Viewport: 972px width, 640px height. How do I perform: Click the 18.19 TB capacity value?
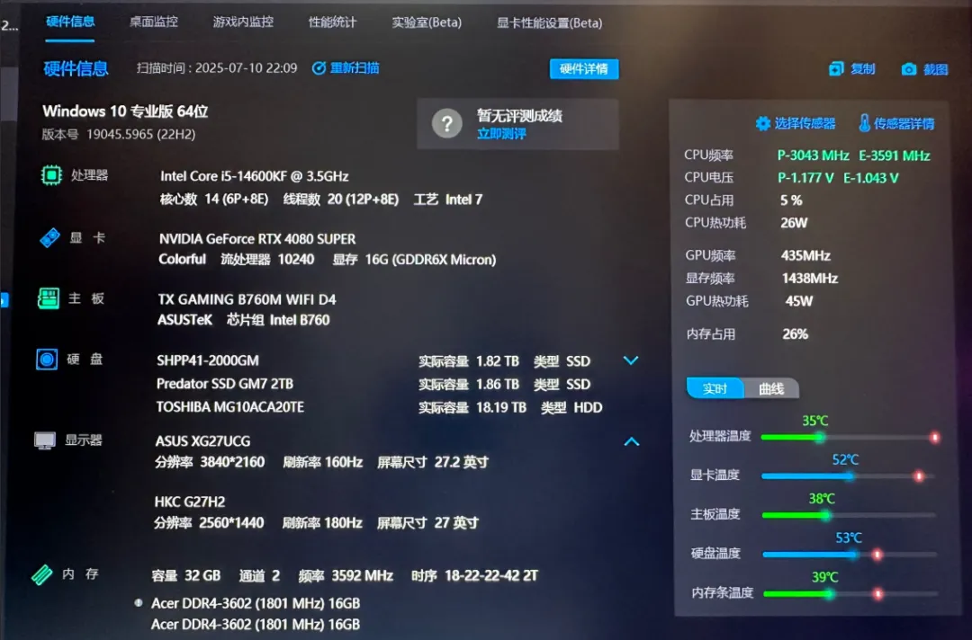501,407
